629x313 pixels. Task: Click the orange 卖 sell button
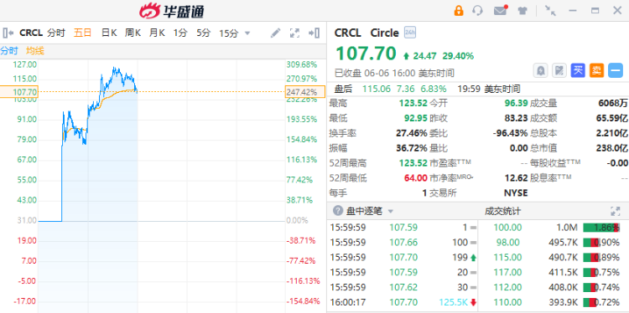pyautogui.click(x=596, y=71)
